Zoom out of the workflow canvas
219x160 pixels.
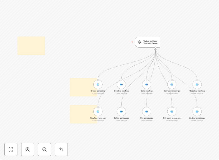44,149
